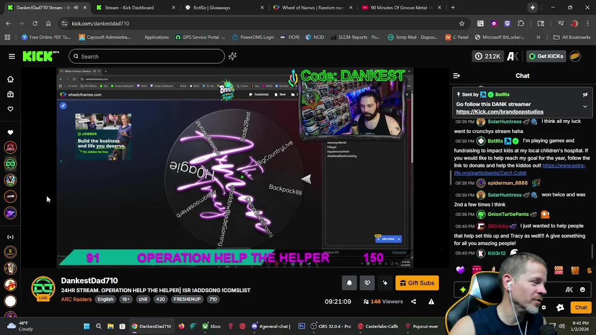The height and width of the screenshot is (335, 596).
Task: Expand pinned message chevron
Action: (x=585, y=106)
